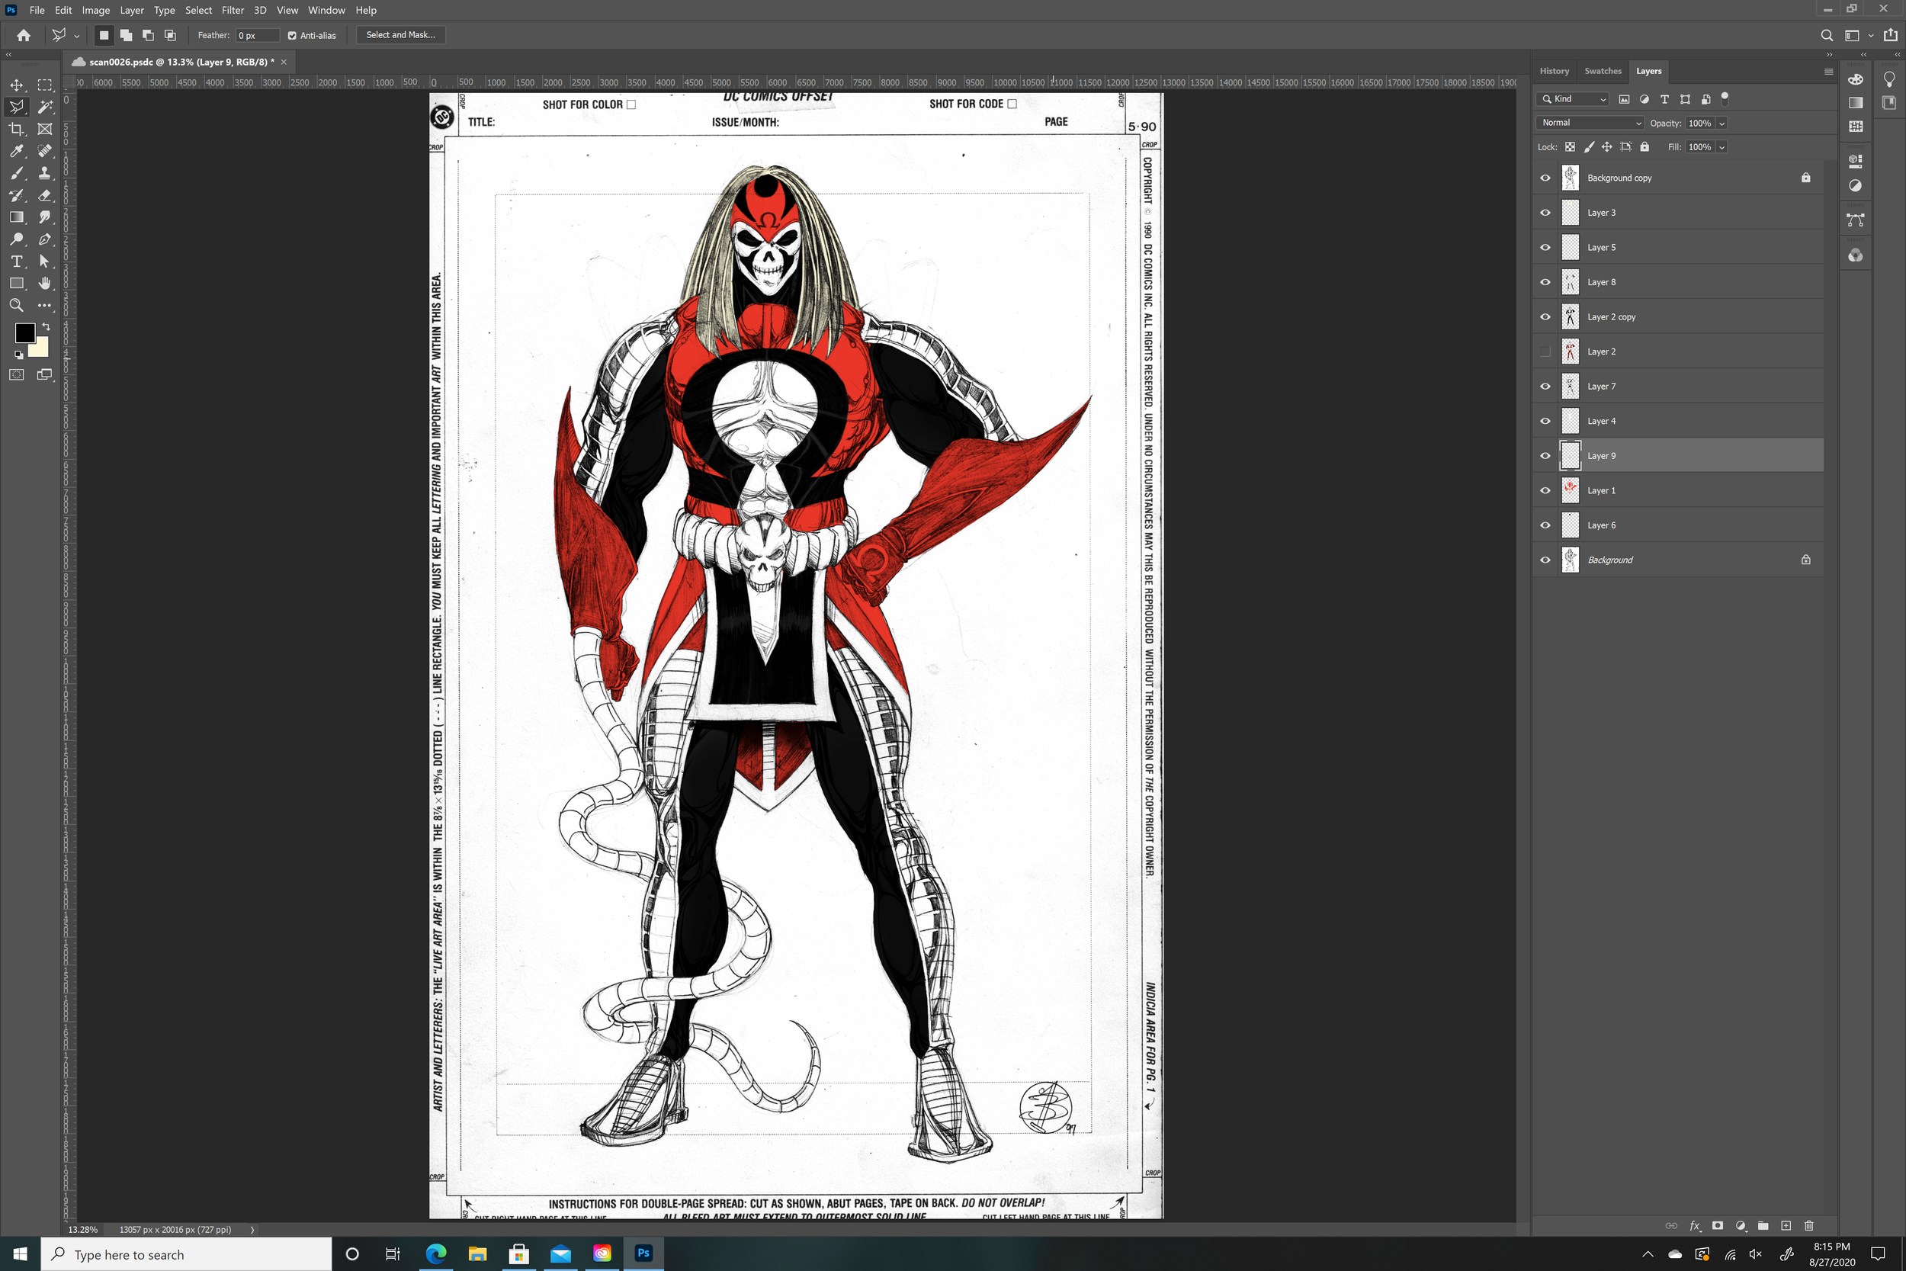Select the Hand tool
The image size is (1906, 1271).
pos(44,283)
